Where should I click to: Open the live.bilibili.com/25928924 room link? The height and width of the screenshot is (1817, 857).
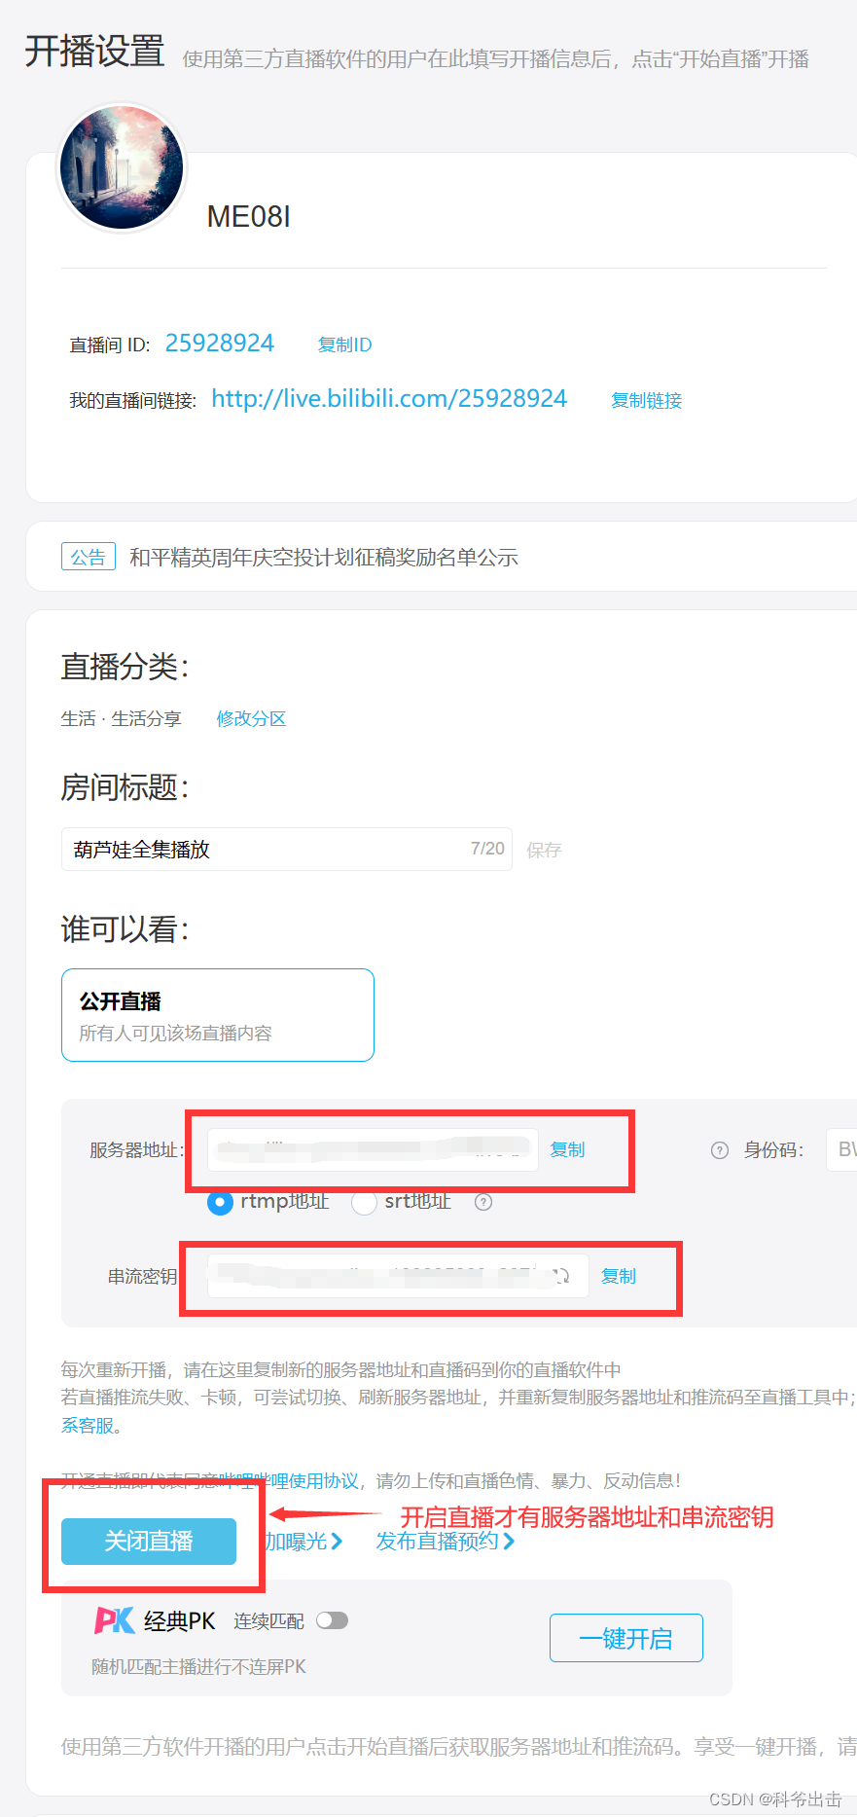(x=389, y=399)
